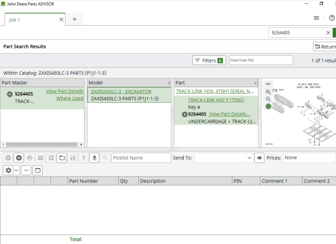Screen dimensions: 336x244
Task: Click the send arrow beside Send To
Action: click(x=259, y=158)
